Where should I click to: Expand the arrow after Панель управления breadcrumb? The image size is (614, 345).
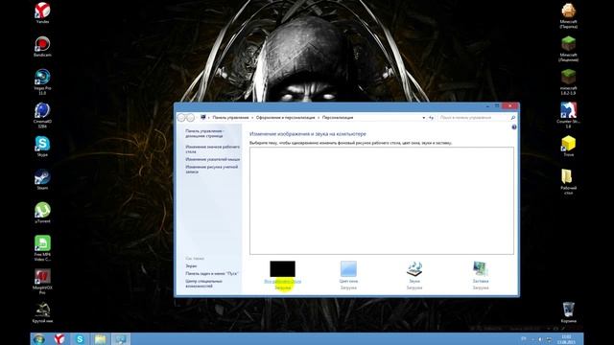252,117
